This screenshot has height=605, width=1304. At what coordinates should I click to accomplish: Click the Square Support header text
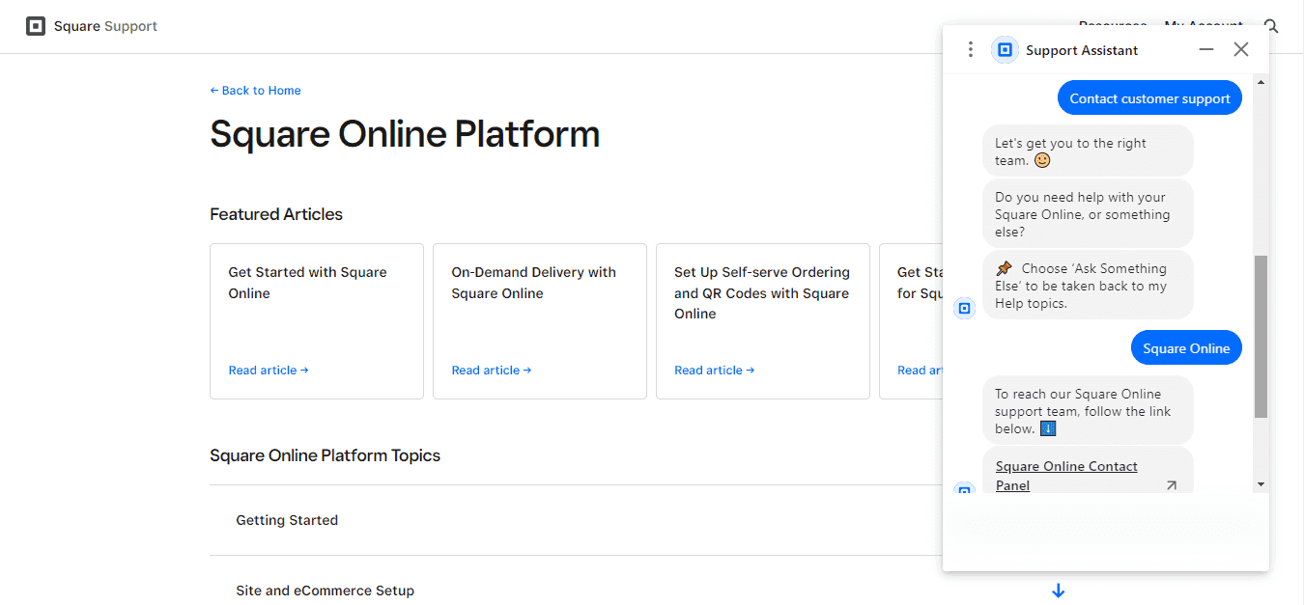click(x=105, y=26)
